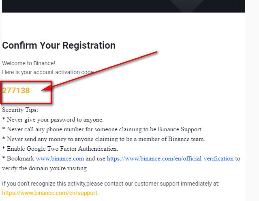Click the Confirm Your Registration heading

click(59, 45)
